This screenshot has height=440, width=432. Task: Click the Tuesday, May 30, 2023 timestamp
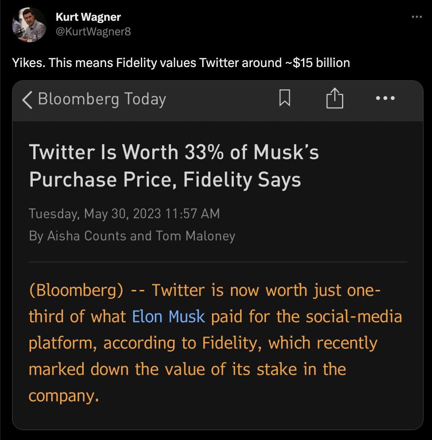pyautogui.click(x=124, y=213)
